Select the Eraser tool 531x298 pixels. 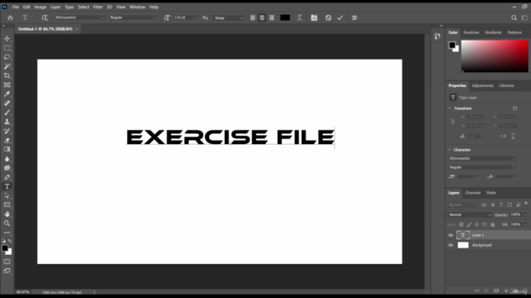[7, 140]
